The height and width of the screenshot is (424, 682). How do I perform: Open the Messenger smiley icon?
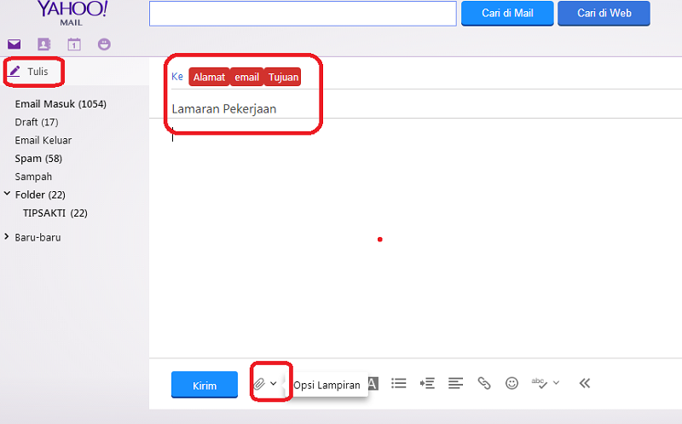point(104,44)
